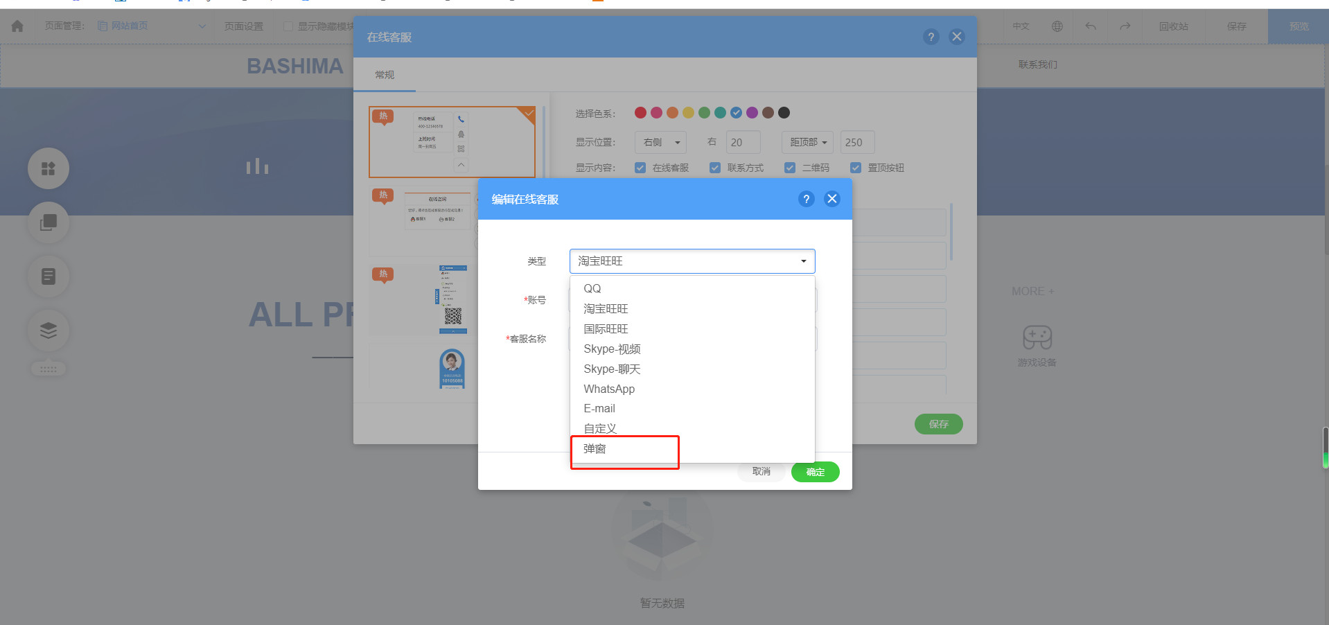Toggle the 在线客服 checkbox

[x=640, y=168]
